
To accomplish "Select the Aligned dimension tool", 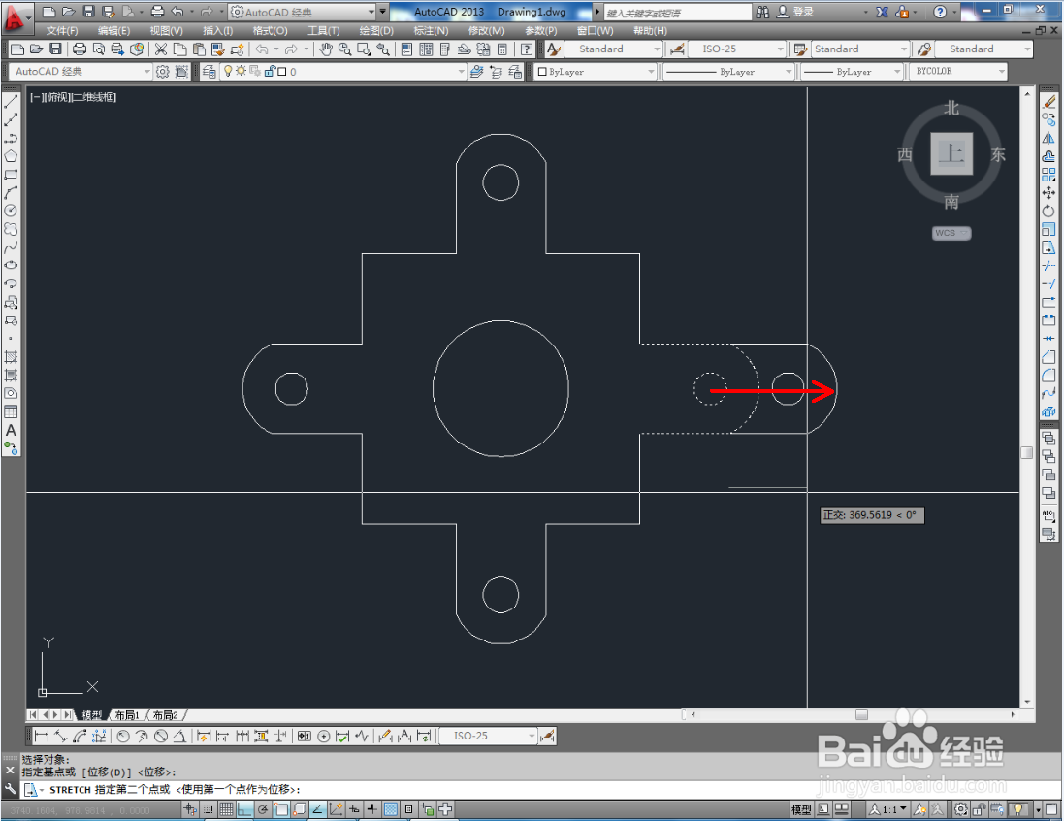I will [60, 737].
